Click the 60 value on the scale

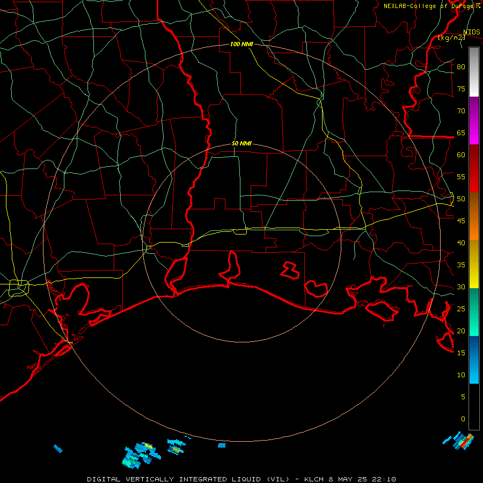coord(461,155)
